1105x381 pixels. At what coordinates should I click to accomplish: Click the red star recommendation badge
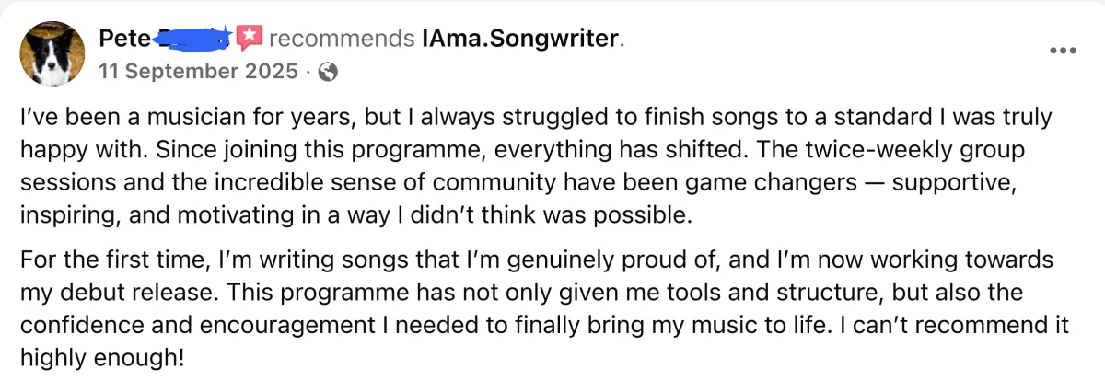pyautogui.click(x=250, y=37)
